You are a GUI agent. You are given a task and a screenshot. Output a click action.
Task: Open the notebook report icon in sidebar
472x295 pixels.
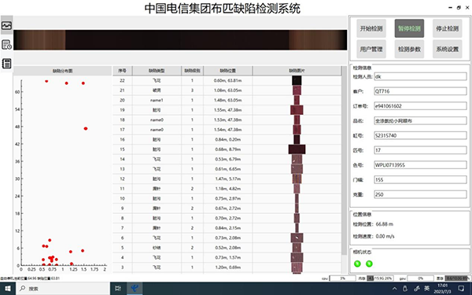click(x=6, y=63)
